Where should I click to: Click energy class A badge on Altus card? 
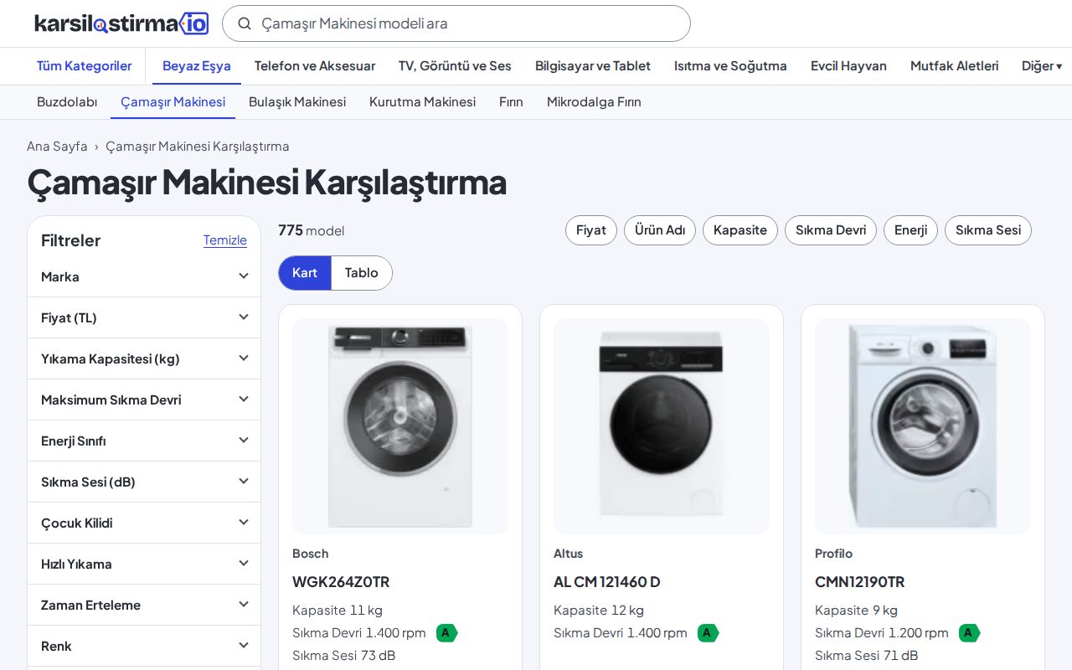(x=708, y=633)
